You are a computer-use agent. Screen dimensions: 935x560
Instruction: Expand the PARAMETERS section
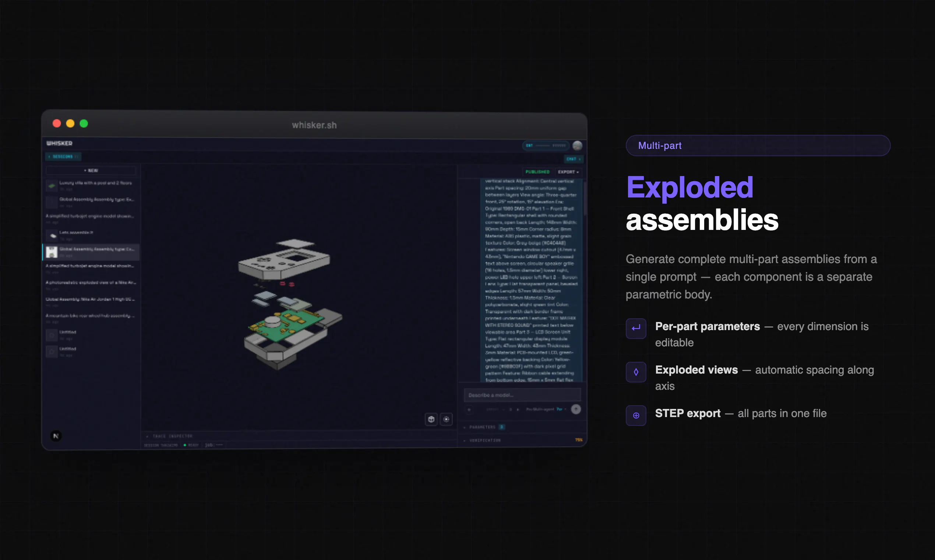point(522,427)
